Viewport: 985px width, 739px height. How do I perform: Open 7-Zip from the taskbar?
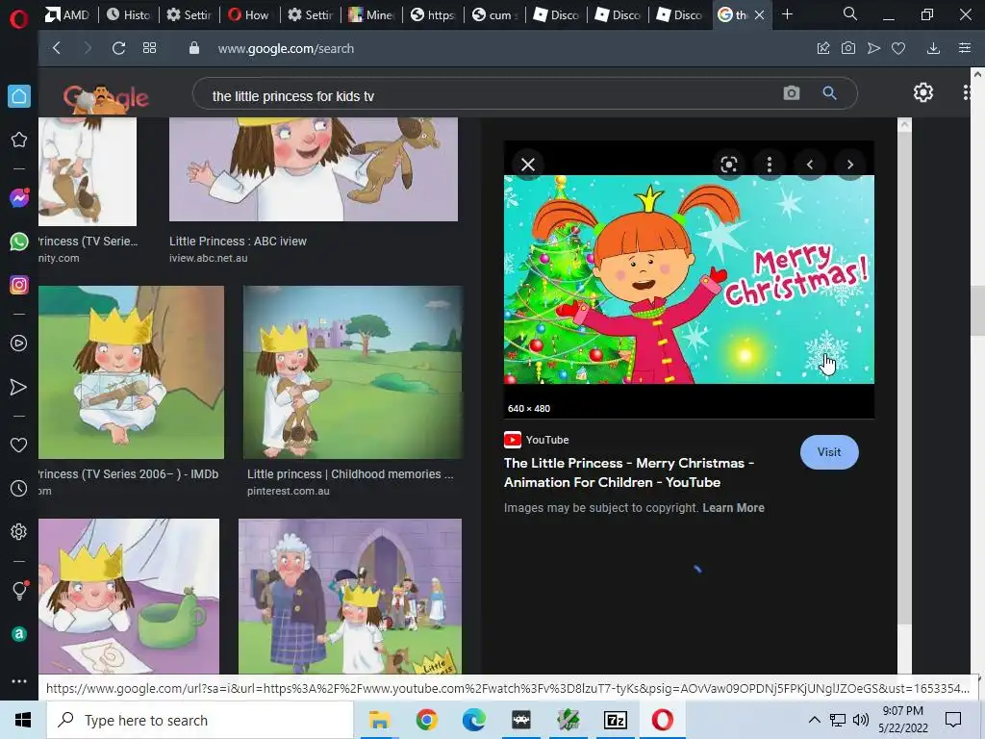(615, 720)
